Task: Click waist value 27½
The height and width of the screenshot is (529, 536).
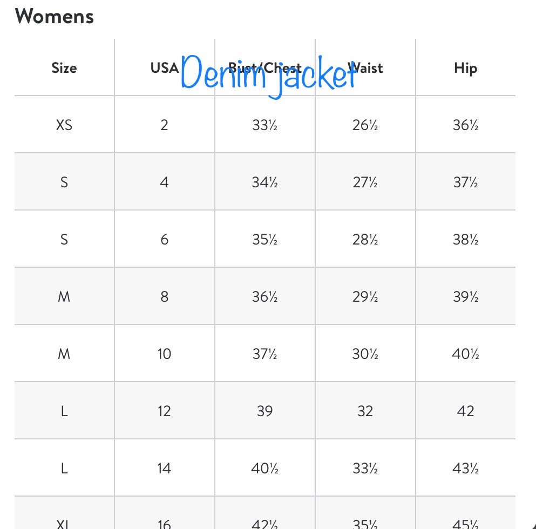Action: tap(365, 182)
